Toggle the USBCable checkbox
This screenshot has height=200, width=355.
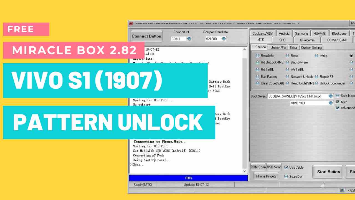pyautogui.click(x=286, y=167)
